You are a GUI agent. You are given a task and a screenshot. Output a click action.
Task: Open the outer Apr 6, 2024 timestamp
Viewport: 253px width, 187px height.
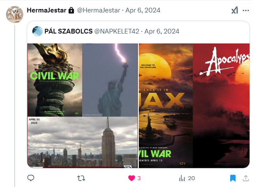click(143, 10)
